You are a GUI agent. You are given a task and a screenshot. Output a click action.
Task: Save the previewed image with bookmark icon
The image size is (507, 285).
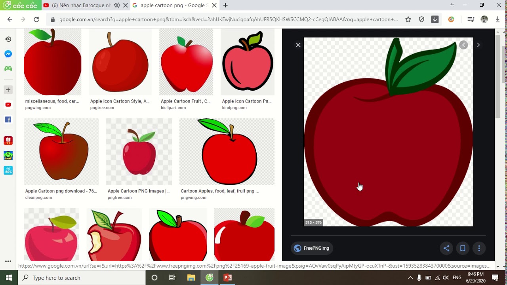[x=463, y=248]
